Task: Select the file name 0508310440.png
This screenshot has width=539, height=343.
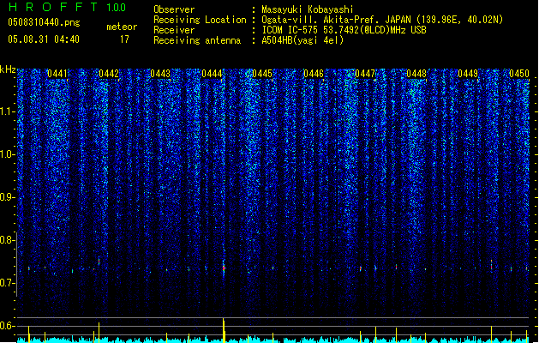Action: click(x=44, y=22)
